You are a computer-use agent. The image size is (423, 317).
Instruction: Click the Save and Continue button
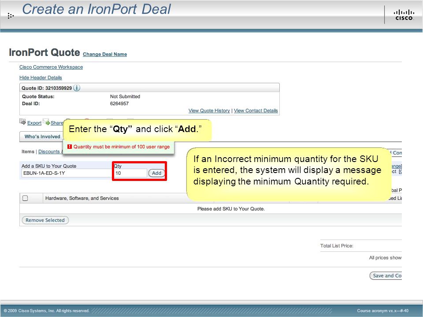386,276
